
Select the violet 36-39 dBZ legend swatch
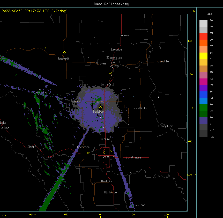click(x=203, y=88)
